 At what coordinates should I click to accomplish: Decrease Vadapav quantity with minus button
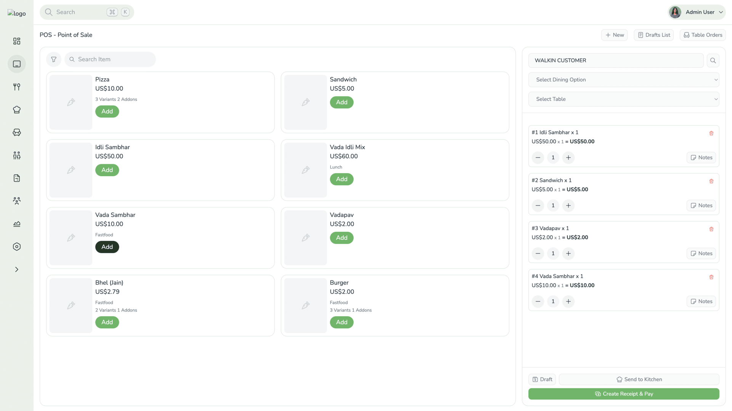coord(538,253)
